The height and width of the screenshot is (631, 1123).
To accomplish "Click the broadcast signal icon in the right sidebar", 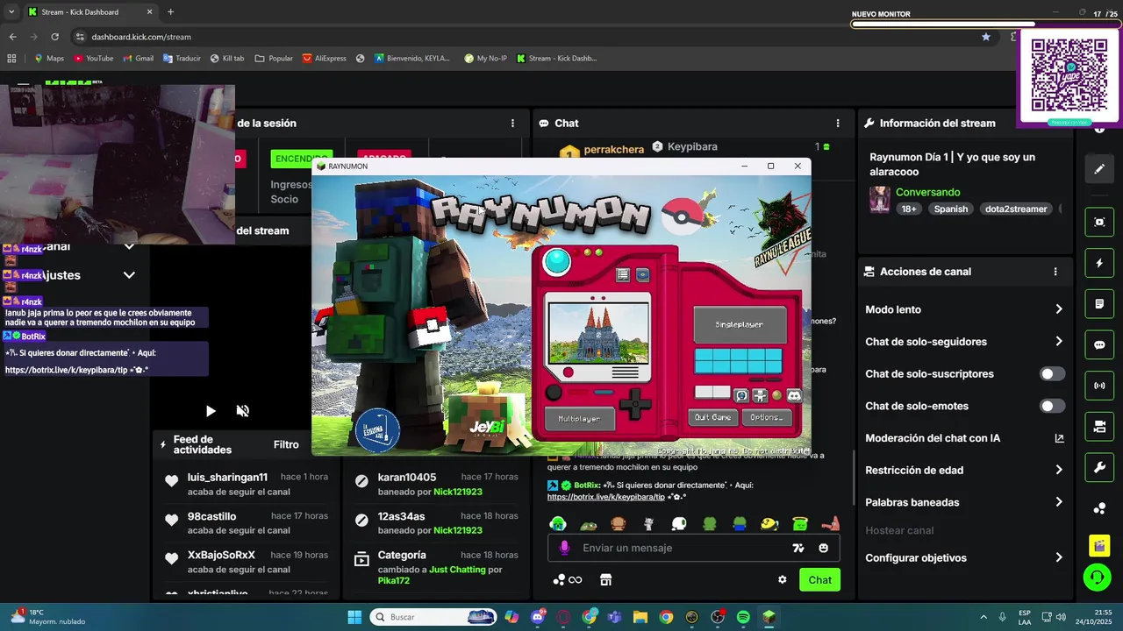I will click(1099, 386).
